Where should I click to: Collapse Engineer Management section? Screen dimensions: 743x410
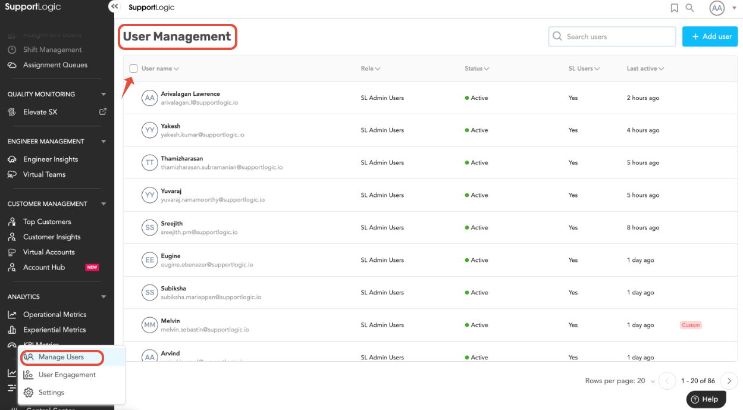(x=104, y=142)
